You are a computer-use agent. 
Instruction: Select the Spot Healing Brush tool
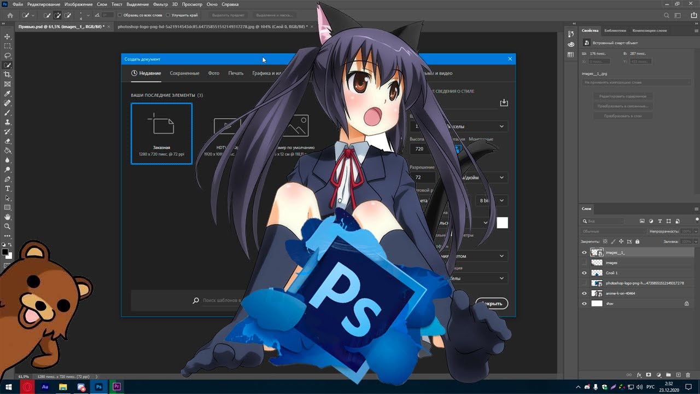tap(8, 103)
